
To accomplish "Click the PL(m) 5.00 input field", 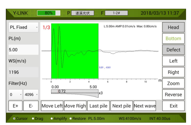I will (x=23, y=50).
